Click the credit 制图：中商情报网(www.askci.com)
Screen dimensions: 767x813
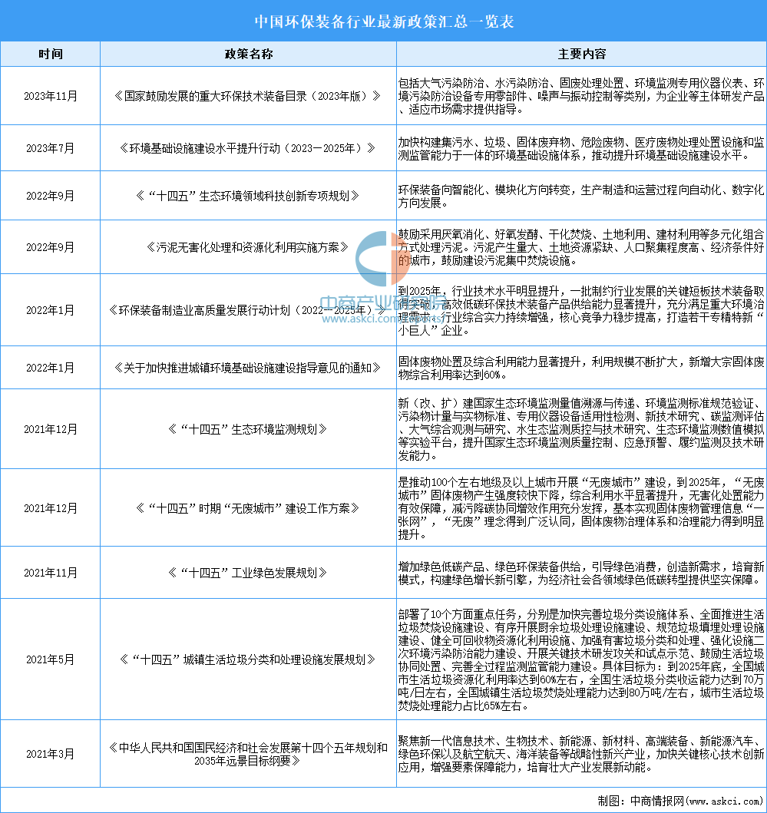[x=680, y=801]
